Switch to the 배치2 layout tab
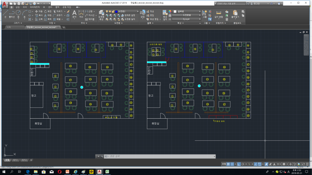Viewport: 312px width, 175px height. coord(24,160)
